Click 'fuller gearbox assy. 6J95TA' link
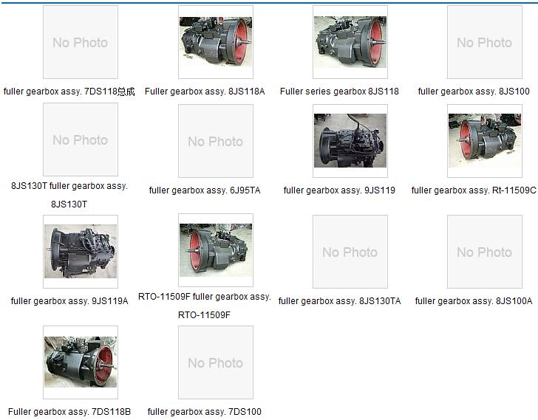Image resolution: width=538 pixels, height=420 pixels. (x=205, y=190)
